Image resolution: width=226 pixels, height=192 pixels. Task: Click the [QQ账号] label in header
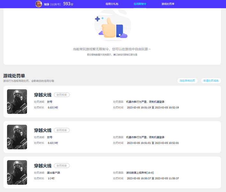[55, 4]
